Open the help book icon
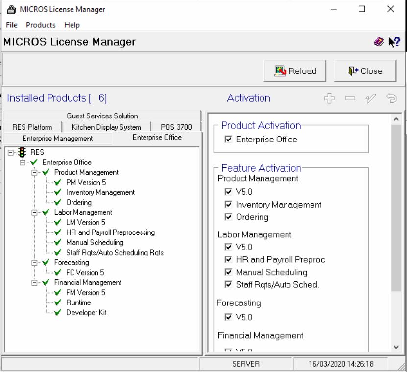The width and height of the screenshot is (407, 372). click(x=379, y=42)
